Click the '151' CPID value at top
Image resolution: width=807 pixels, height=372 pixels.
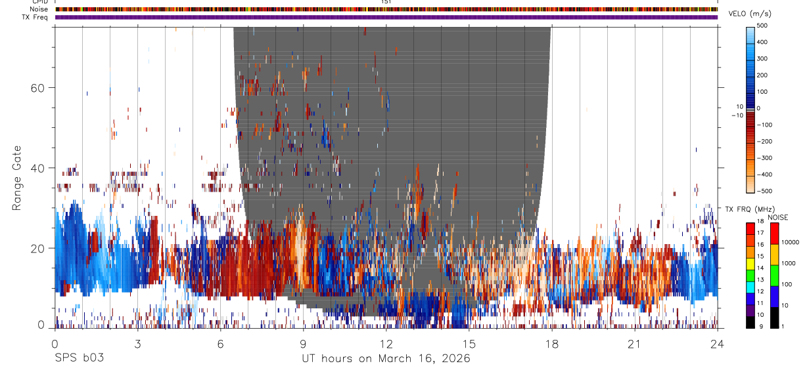386,2
